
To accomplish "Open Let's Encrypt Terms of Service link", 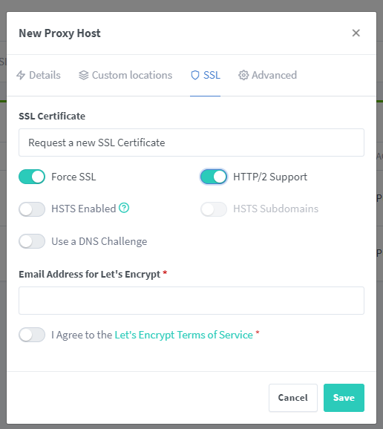I will [183, 335].
